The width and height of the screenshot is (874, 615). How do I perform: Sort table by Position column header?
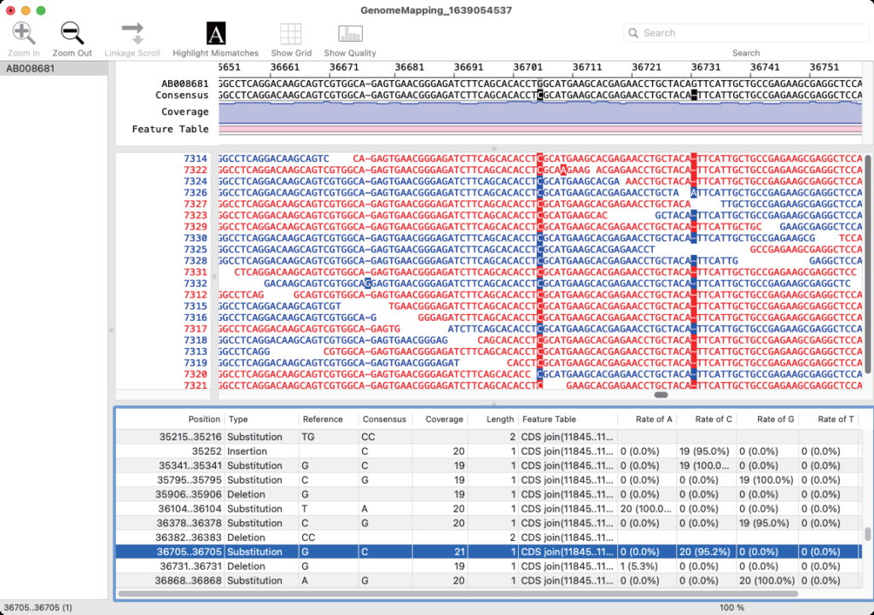click(204, 420)
